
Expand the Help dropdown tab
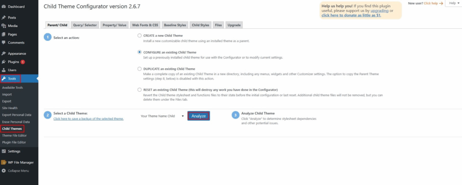[454, 3]
